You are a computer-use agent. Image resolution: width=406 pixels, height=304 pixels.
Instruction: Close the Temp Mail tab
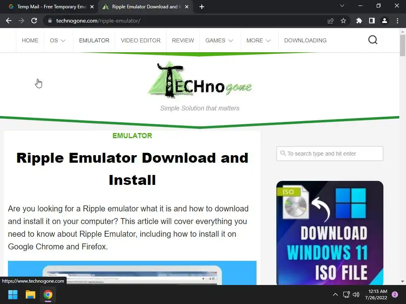click(x=92, y=7)
